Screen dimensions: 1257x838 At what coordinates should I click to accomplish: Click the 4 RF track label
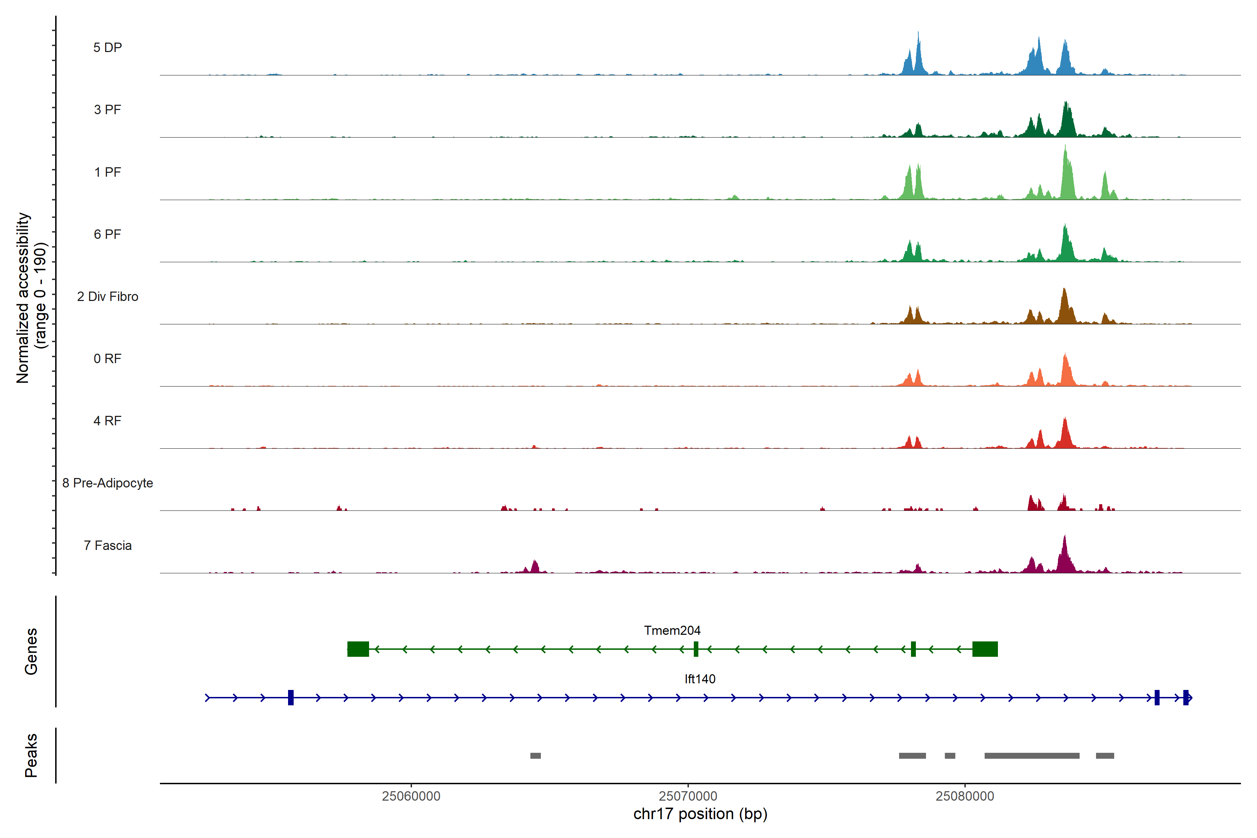tap(108, 421)
